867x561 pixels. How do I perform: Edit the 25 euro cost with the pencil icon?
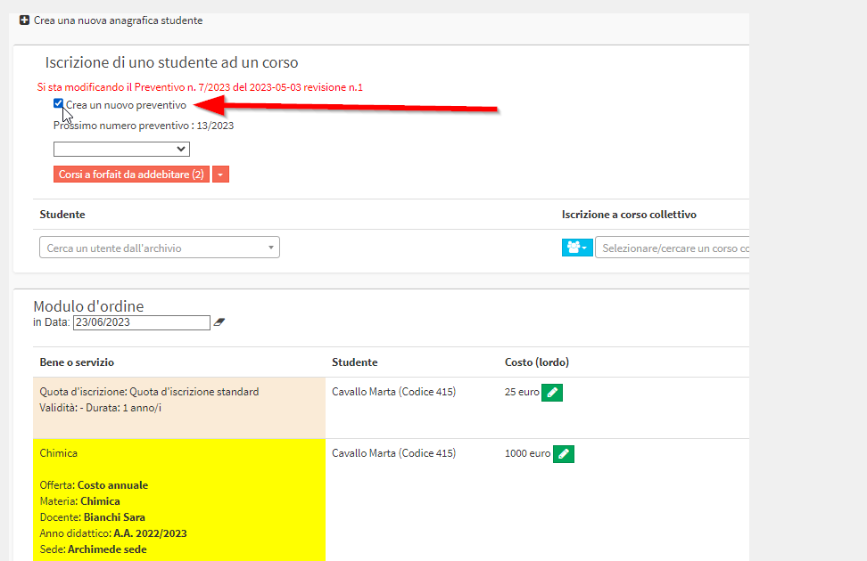pos(552,393)
